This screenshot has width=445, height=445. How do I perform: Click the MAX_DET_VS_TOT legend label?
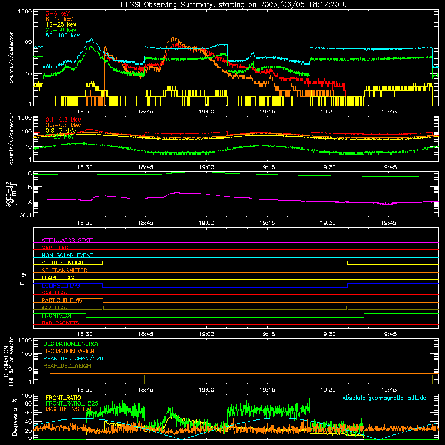tap(69, 409)
